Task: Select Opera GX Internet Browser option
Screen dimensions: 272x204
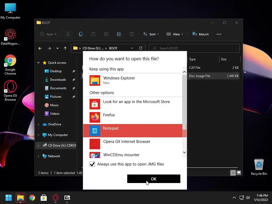Action: click(133, 144)
